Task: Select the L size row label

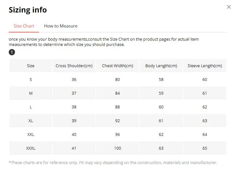Action: point(31,107)
